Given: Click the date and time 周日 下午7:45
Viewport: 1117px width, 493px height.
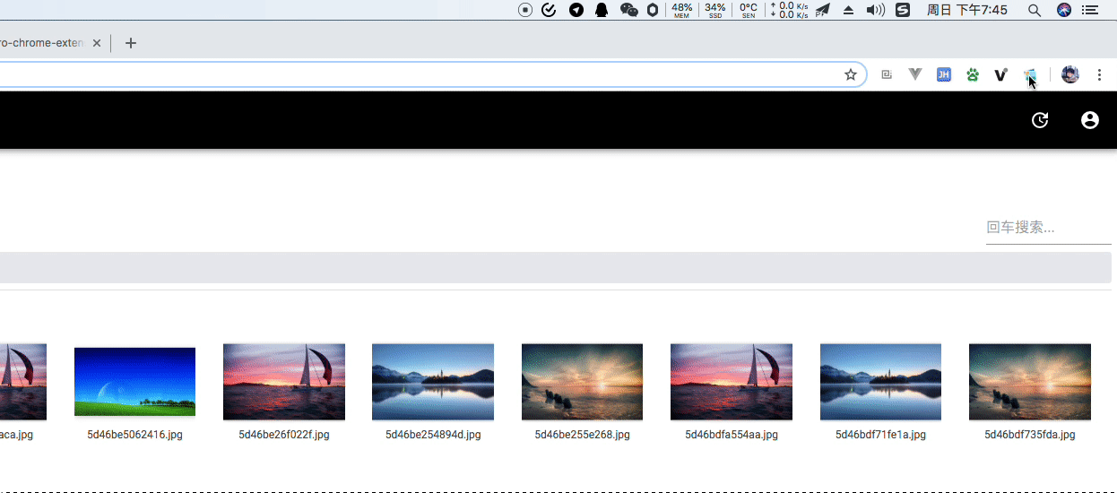Looking at the screenshot, I should click(x=967, y=10).
